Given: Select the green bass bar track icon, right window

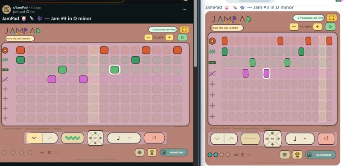Looking at the screenshot, I should pyautogui.click(x=212, y=63).
